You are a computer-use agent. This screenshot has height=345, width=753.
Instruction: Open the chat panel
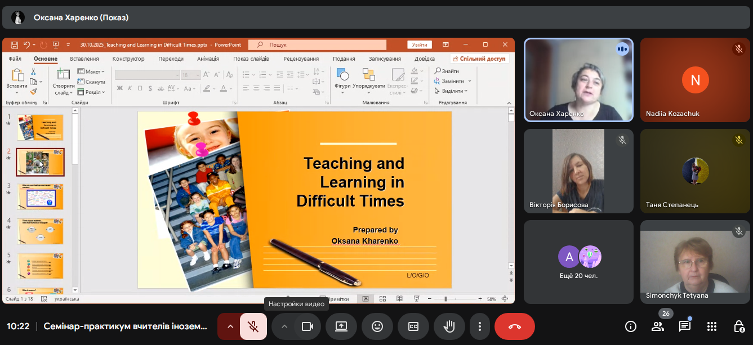(685, 326)
